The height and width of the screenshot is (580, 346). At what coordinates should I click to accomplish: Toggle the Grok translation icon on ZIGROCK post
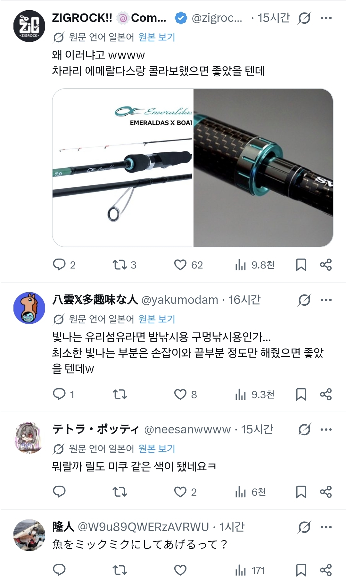[304, 18]
